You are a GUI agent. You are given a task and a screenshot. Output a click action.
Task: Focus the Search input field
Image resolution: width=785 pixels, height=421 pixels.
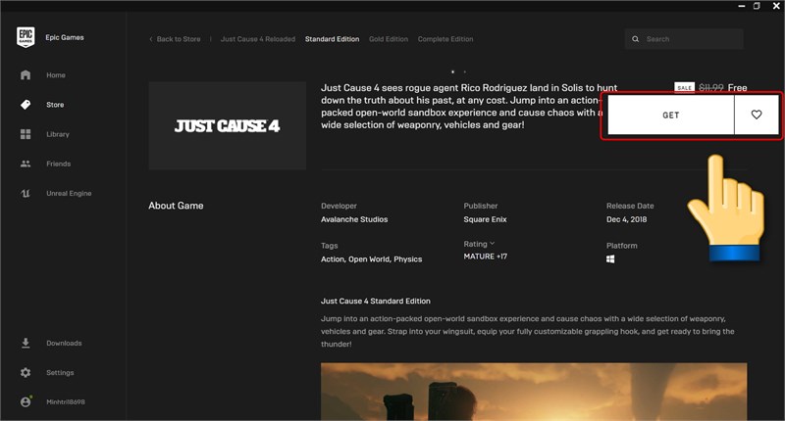pos(684,39)
